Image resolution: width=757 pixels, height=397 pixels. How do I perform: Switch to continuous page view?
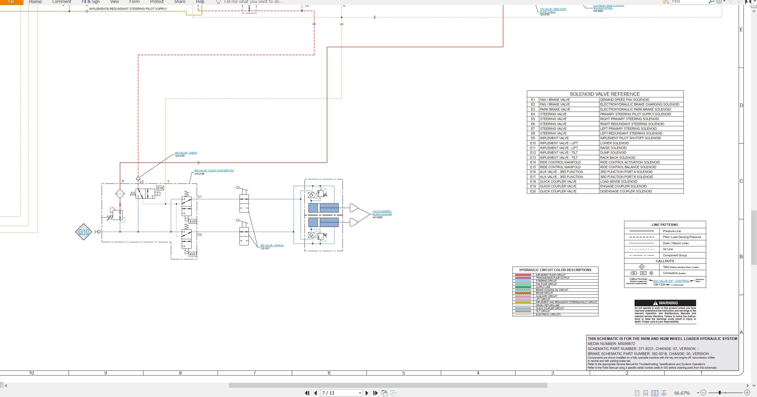click(x=646, y=393)
